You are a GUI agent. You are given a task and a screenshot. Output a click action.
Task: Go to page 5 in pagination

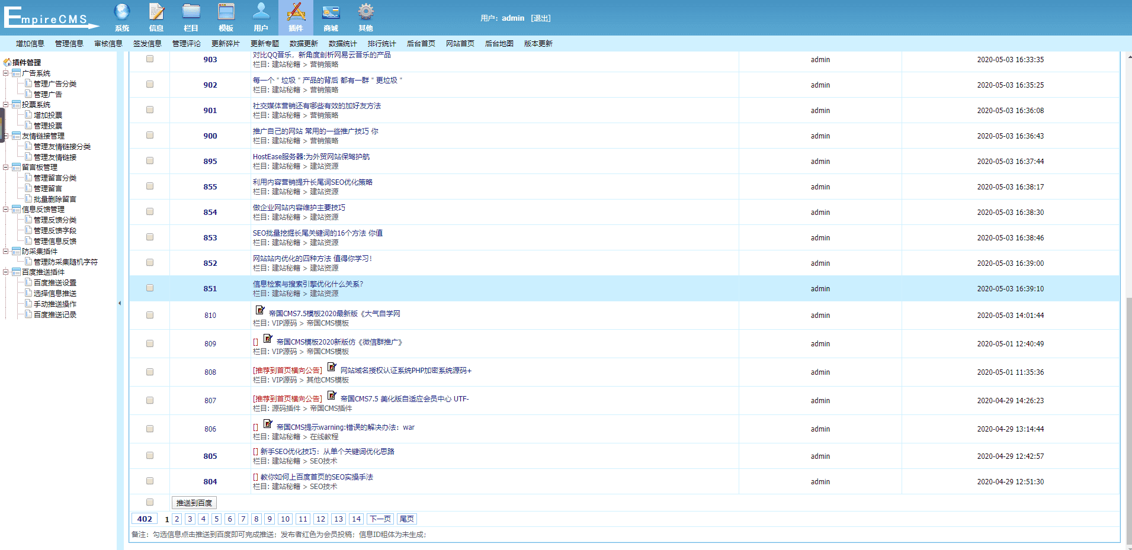[217, 519]
